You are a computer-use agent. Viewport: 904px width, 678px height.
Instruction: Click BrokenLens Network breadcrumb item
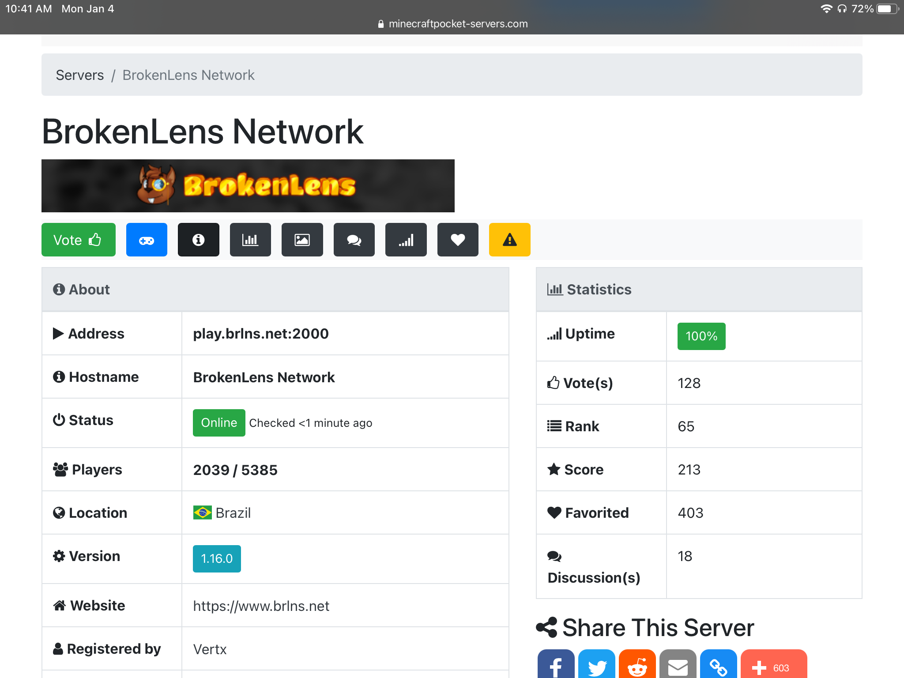(188, 75)
